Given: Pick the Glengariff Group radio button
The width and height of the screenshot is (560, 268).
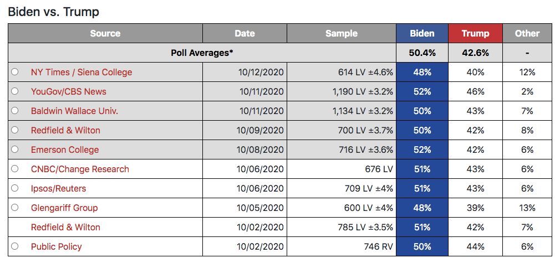Looking at the screenshot, I should (x=14, y=208).
